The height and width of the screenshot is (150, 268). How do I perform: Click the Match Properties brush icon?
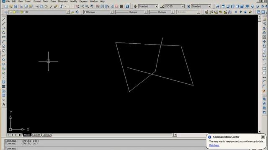click(56, 7)
